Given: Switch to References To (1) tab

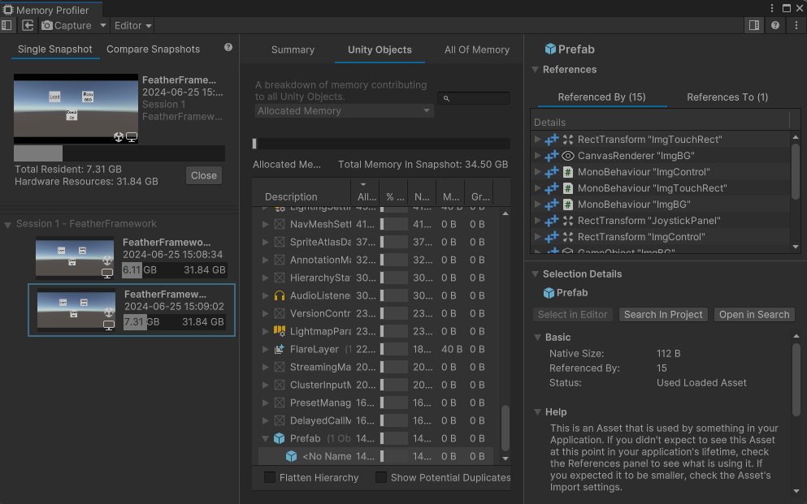Looking at the screenshot, I should (x=727, y=97).
